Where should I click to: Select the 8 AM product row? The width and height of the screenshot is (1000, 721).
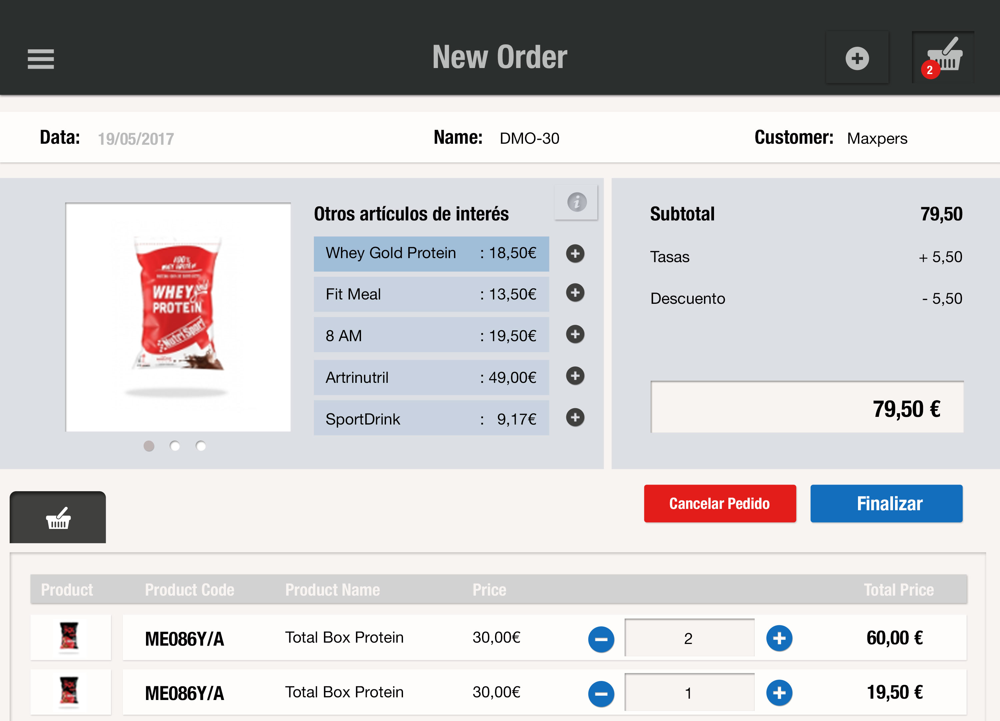[x=431, y=335]
